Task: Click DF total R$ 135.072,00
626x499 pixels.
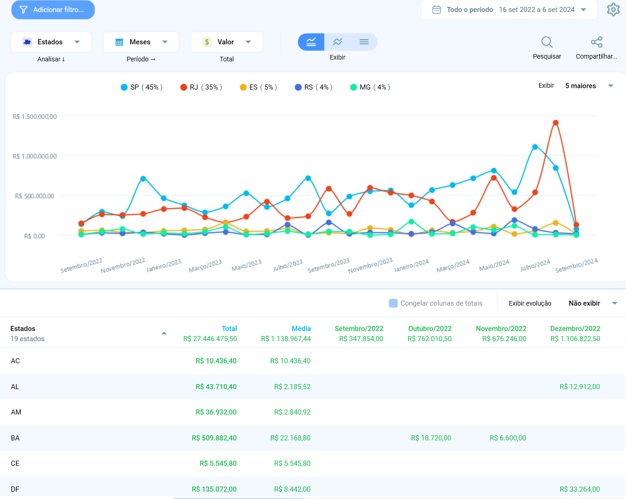Action: (x=214, y=489)
